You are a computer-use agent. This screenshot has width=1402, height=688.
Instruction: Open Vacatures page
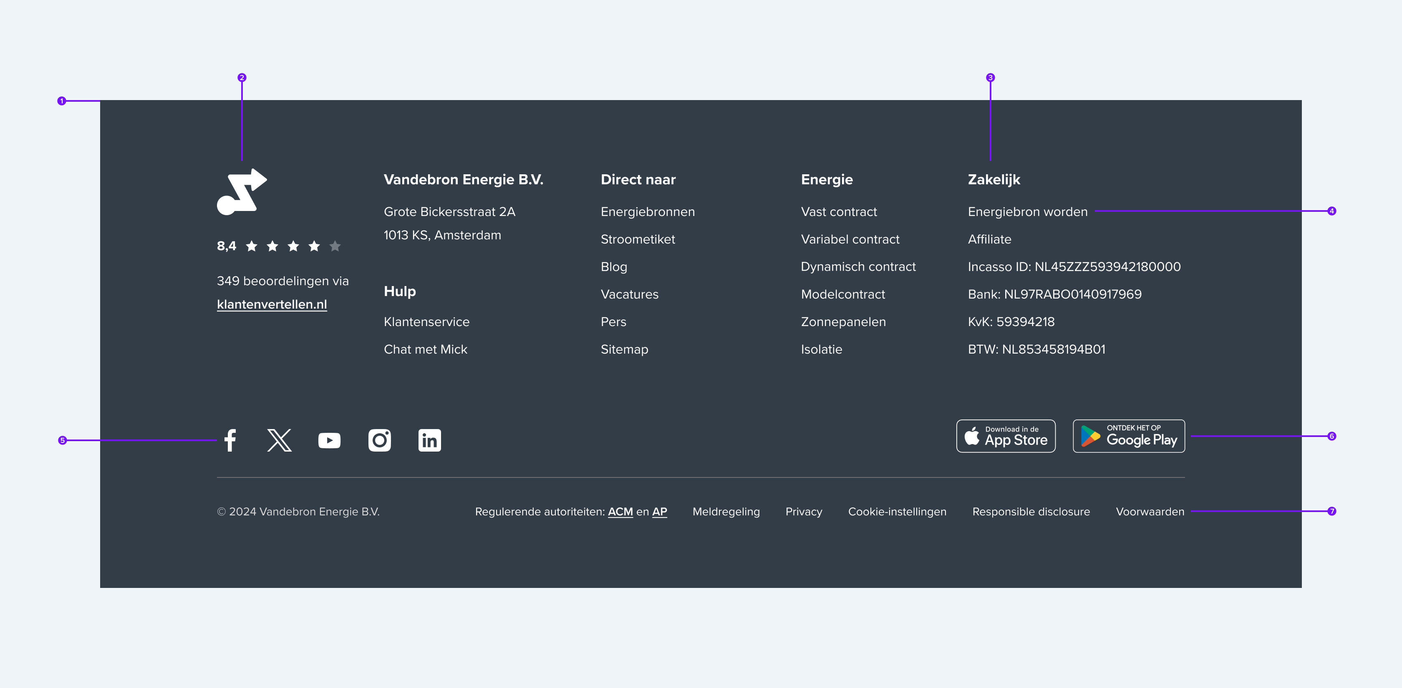pos(629,294)
